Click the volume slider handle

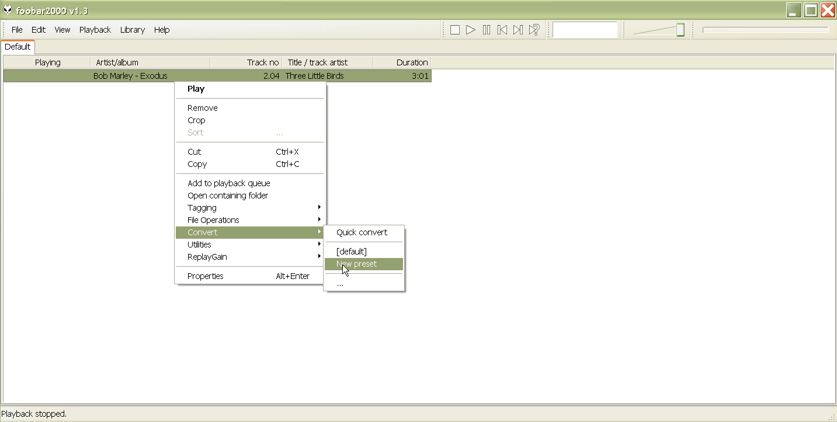(680, 30)
